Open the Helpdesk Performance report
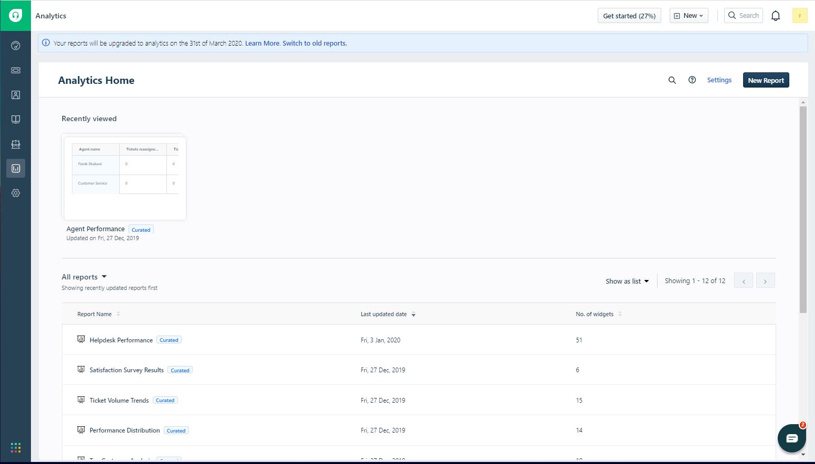This screenshot has height=464, width=815. (121, 340)
